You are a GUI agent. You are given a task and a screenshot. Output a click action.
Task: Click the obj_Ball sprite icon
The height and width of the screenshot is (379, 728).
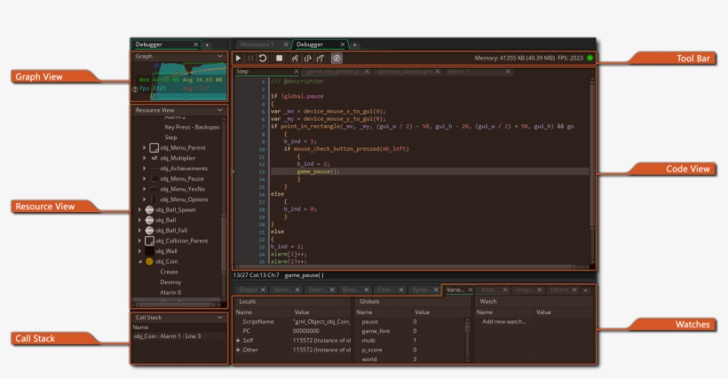(x=149, y=220)
